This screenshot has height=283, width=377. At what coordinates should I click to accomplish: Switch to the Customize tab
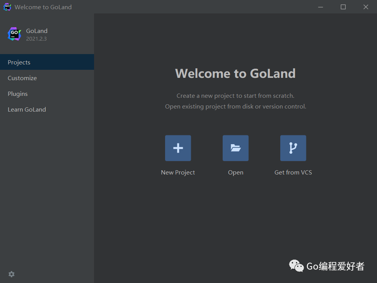[47, 78]
